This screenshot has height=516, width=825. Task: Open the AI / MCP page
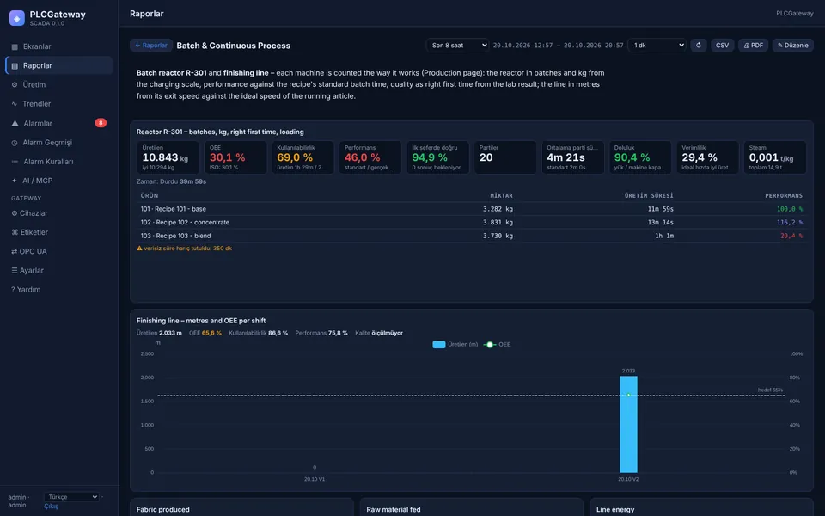tap(59, 181)
